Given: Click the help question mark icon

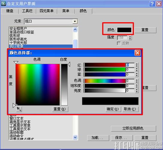Looking at the screenshot, I should pos(152,4).
